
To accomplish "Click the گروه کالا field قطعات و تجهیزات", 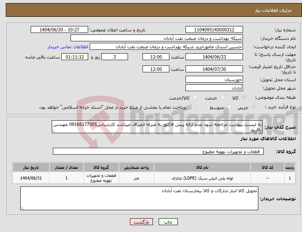I will pyautogui.click(x=158, y=151).
